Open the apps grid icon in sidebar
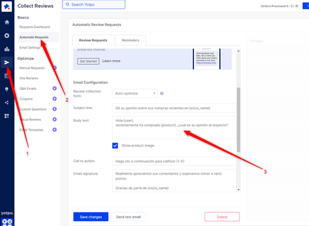309x226 pixels. pyautogui.click(x=7, y=116)
